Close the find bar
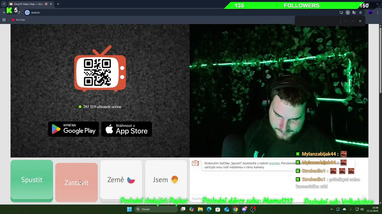 [360, 21]
